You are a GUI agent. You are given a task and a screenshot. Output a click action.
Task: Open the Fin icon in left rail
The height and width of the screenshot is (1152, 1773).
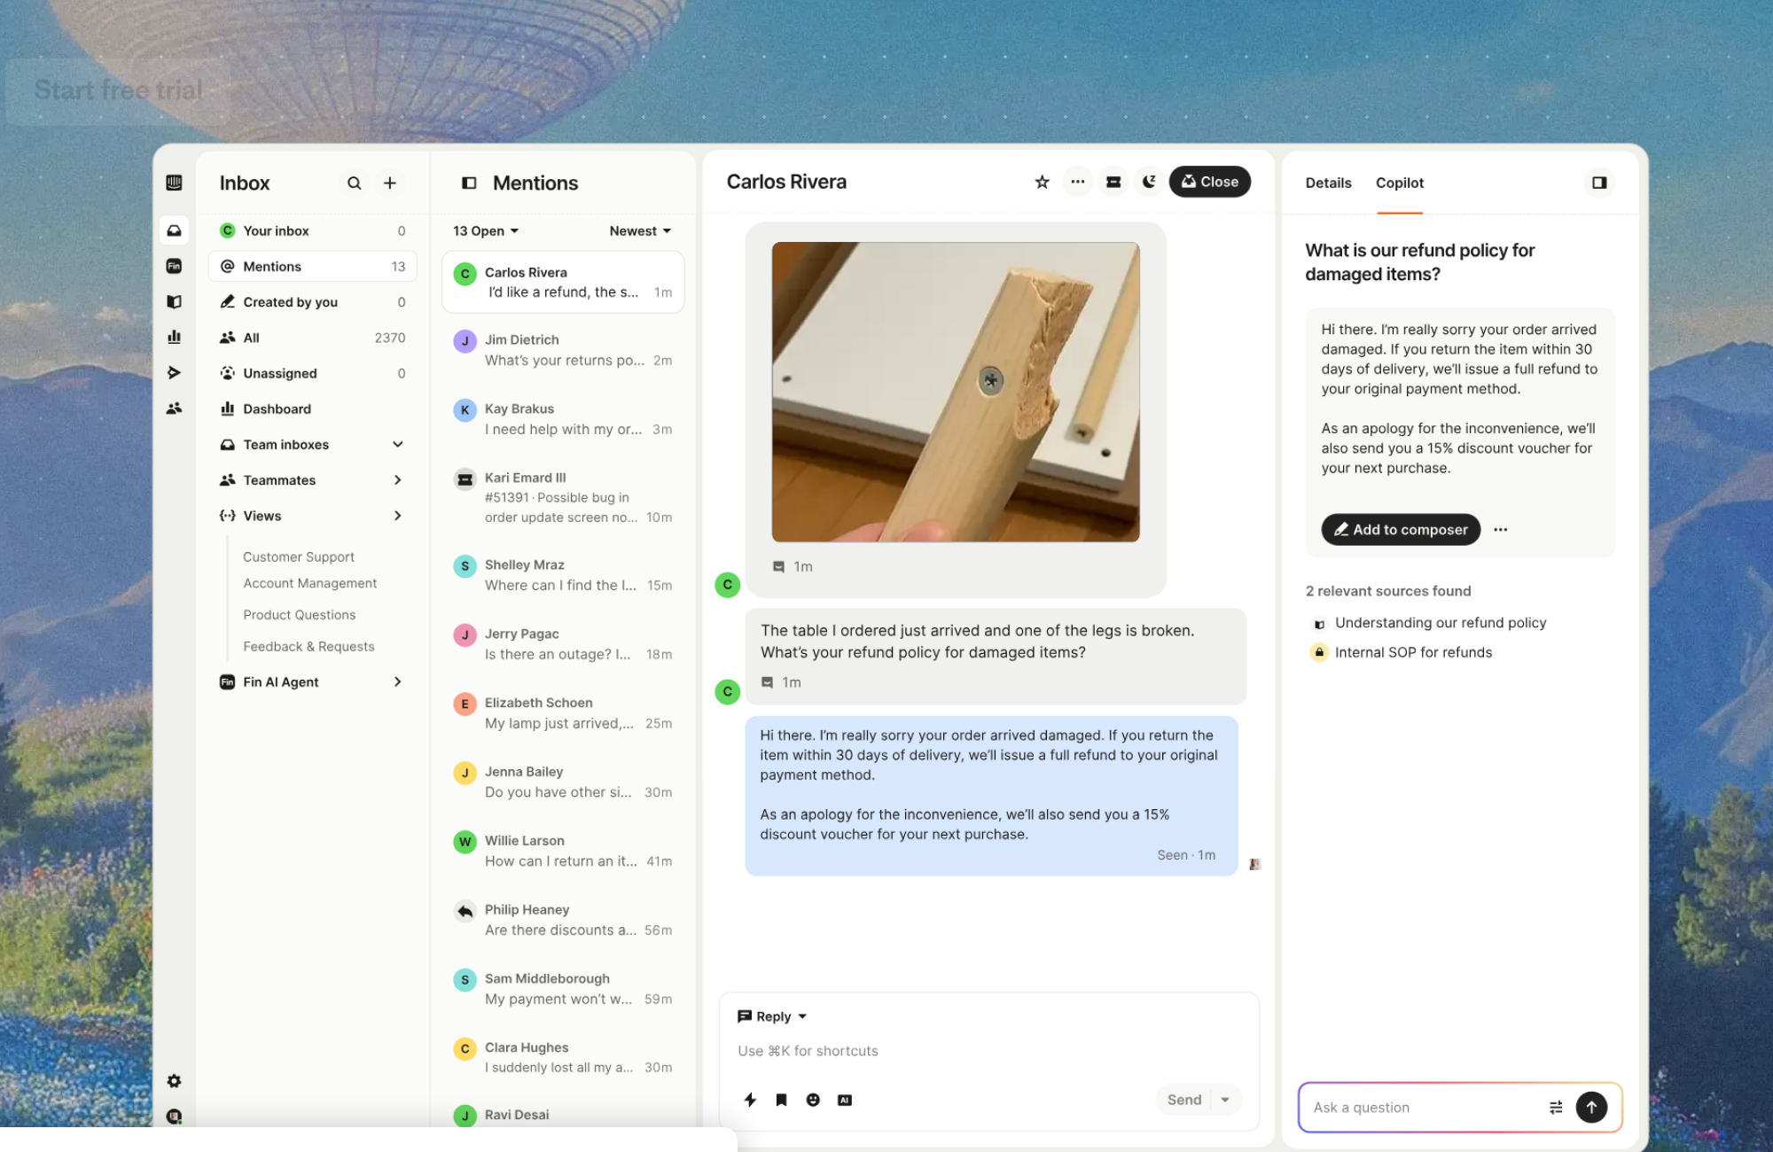tap(174, 266)
